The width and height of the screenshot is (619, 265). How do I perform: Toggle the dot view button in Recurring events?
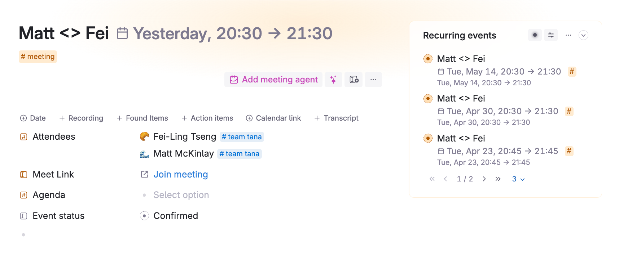(535, 35)
